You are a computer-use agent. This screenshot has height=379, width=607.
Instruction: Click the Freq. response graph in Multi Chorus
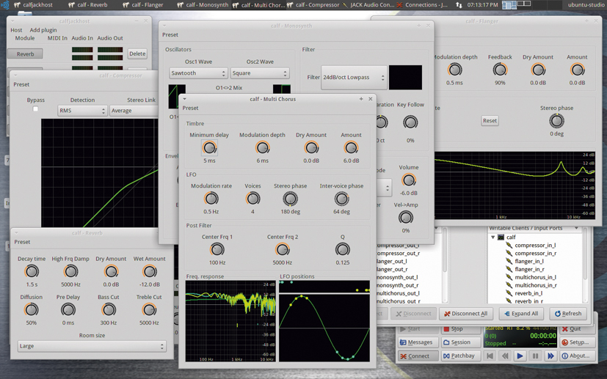click(230, 321)
